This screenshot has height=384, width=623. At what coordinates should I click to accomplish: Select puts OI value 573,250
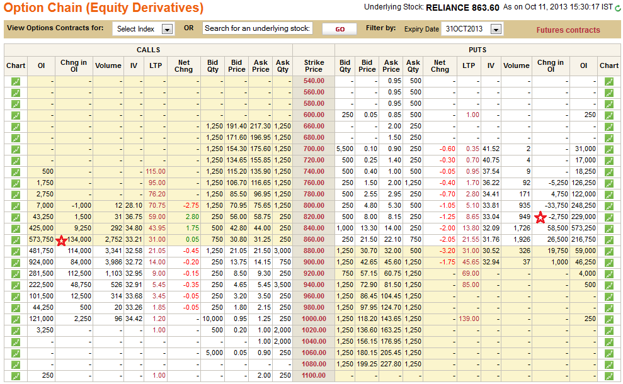[x=584, y=228]
